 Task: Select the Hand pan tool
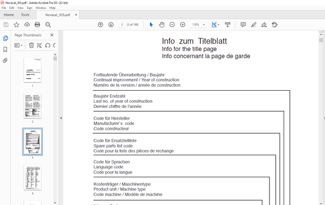point(161,25)
